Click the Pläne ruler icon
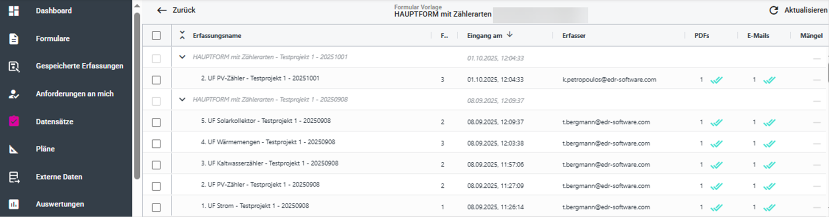This screenshot has height=217, width=829. tap(14, 149)
